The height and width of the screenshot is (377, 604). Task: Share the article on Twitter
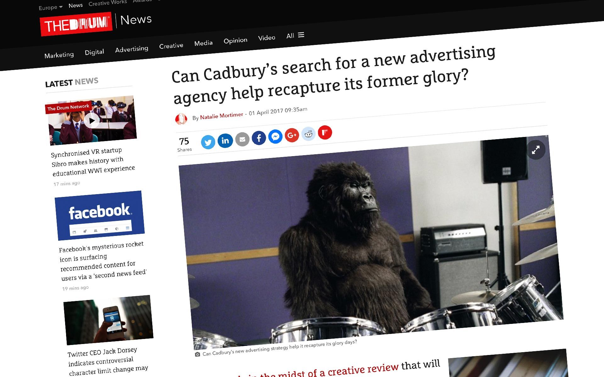pyautogui.click(x=208, y=142)
